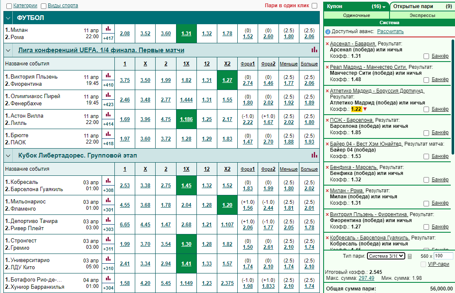Sort by 1X column header in Либертадорес table
455x293 pixels.
pos(186,169)
